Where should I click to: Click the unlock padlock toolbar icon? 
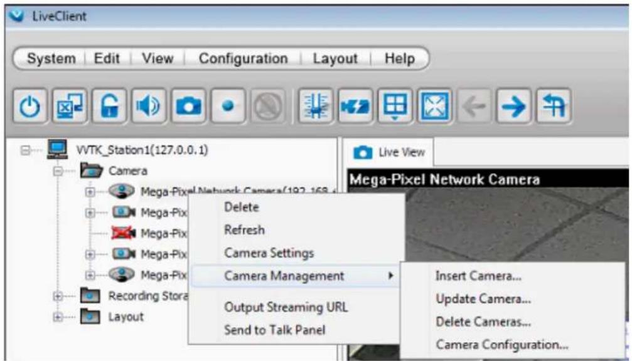(109, 107)
